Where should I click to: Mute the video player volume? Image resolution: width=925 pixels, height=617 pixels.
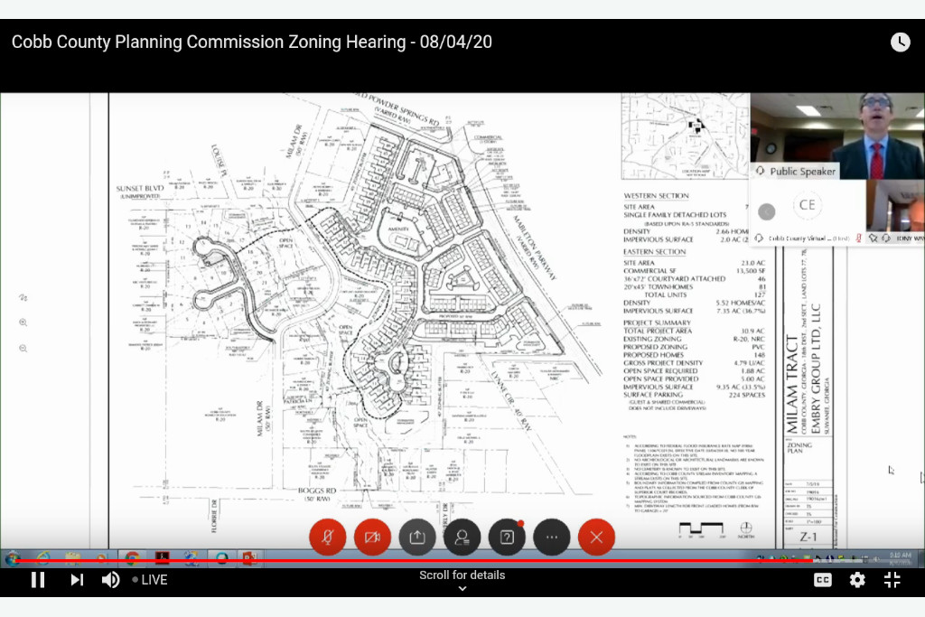110,580
